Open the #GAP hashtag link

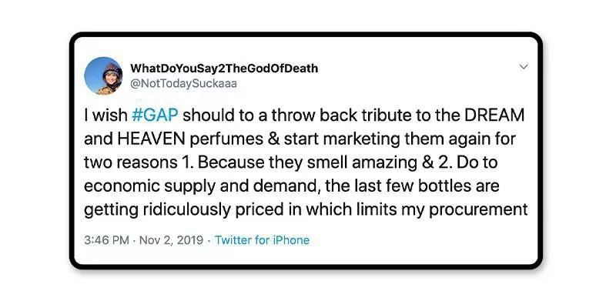(x=156, y=115)
